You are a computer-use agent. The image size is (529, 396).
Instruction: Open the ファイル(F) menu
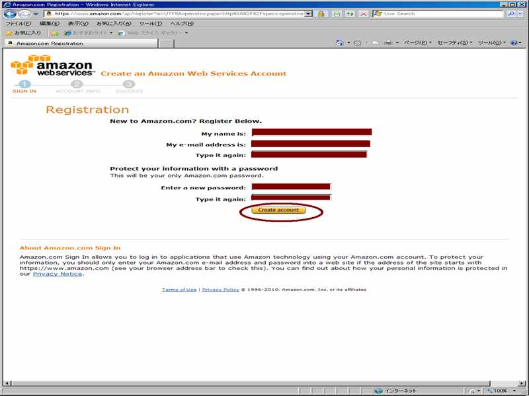[x=19, y=24]
